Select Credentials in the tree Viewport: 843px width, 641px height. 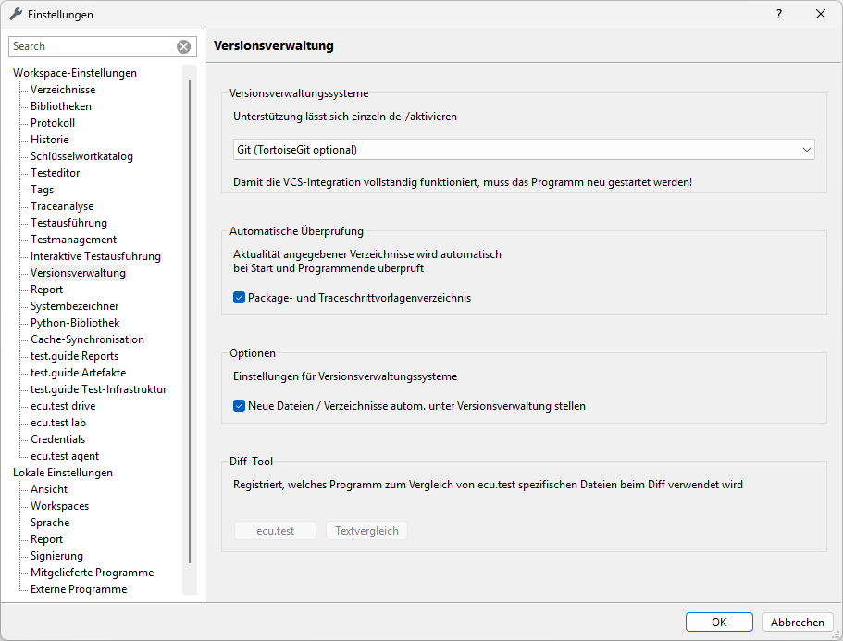tap(57, 439)
